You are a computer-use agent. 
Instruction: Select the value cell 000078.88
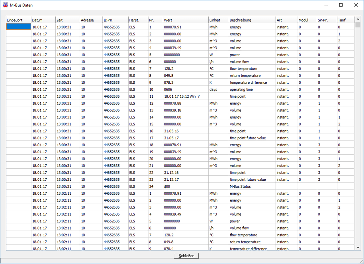tap(186, 103)
